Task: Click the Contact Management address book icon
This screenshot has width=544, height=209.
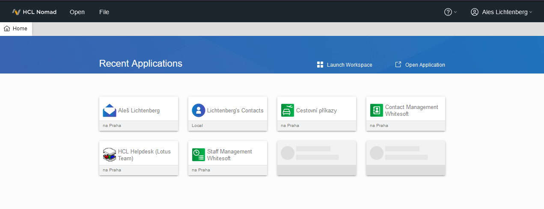Action: pyautogui.click(x=377, y=110)
